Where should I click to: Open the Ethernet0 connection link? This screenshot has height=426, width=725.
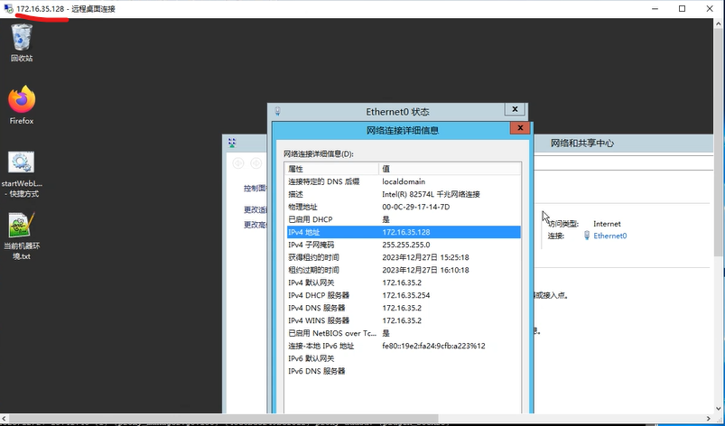tap(609, 236)
